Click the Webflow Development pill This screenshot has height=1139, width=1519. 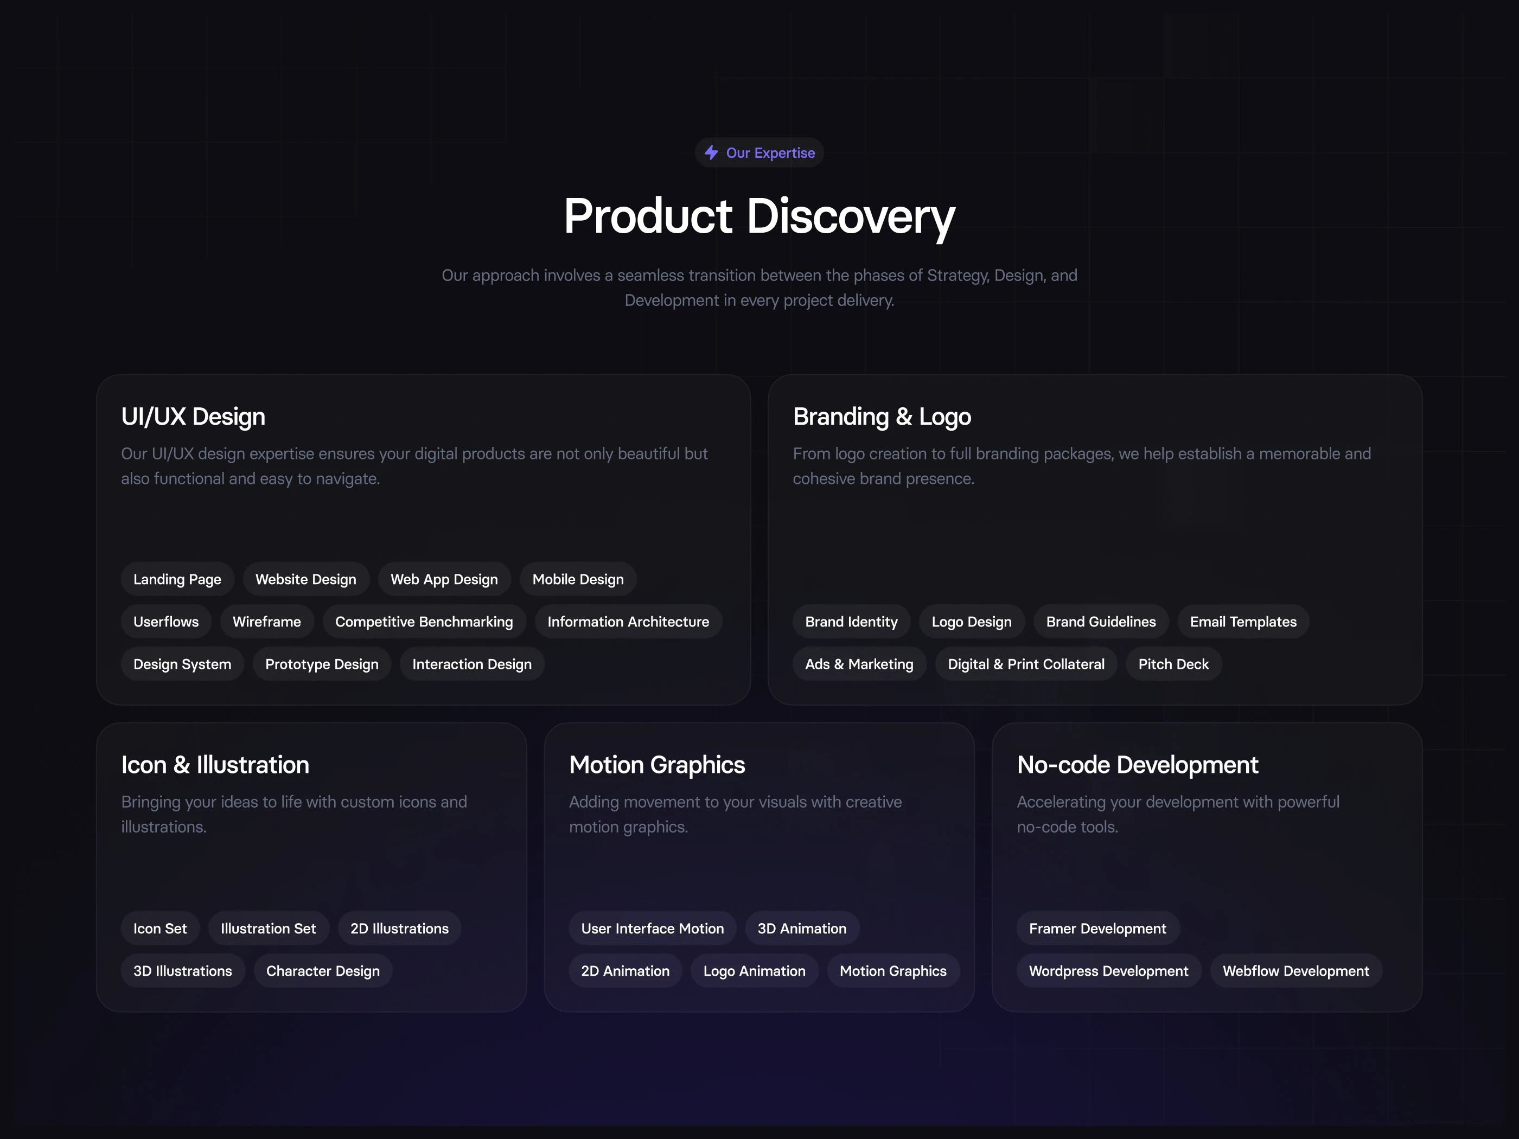1295,971
